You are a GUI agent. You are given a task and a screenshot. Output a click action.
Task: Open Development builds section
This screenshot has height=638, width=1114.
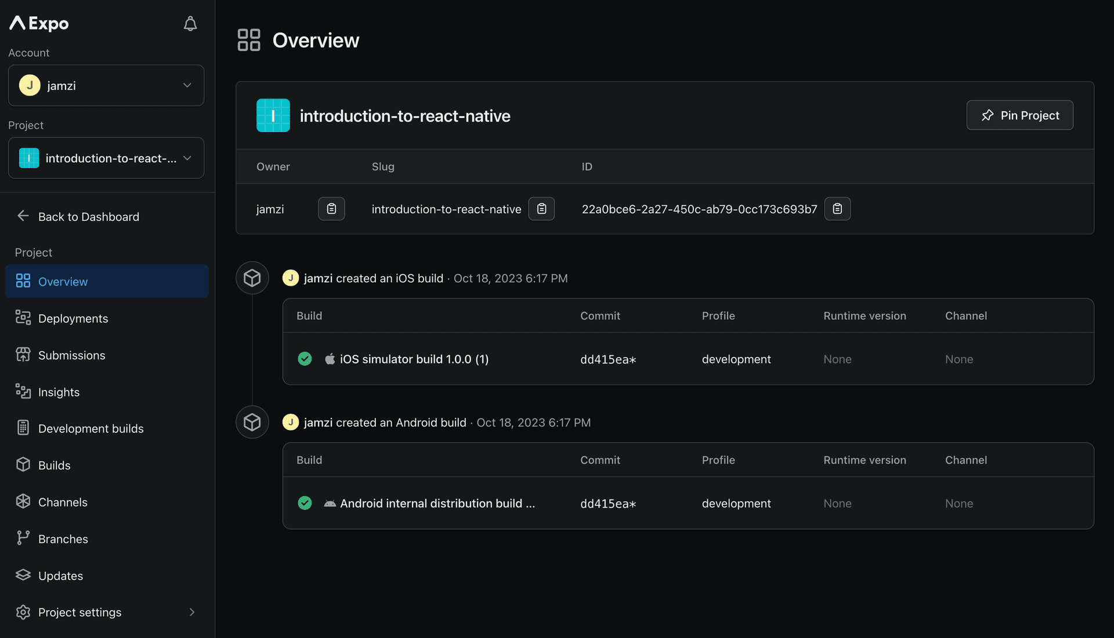91,428
